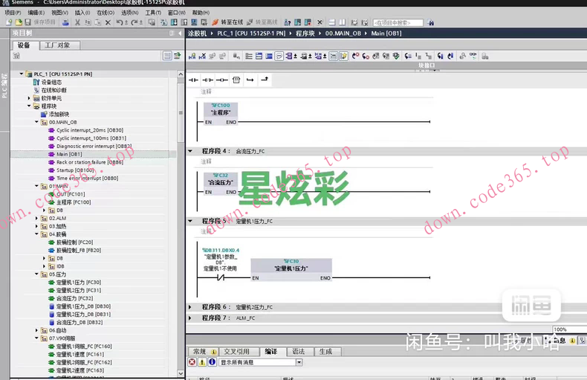Click 添加新块 (Add new block)
Image resolution: width=587 pixels, height=380 pixels.
click(x=59, y=115)
